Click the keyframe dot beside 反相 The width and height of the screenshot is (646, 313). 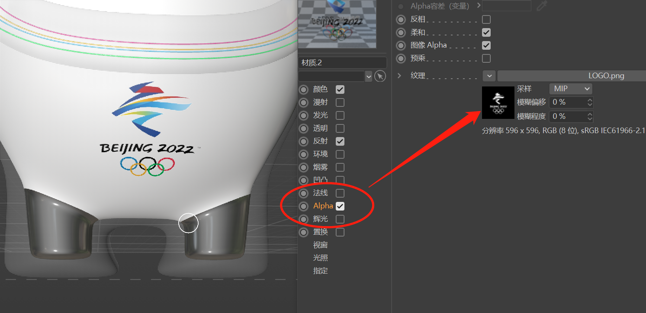(401, 19)
